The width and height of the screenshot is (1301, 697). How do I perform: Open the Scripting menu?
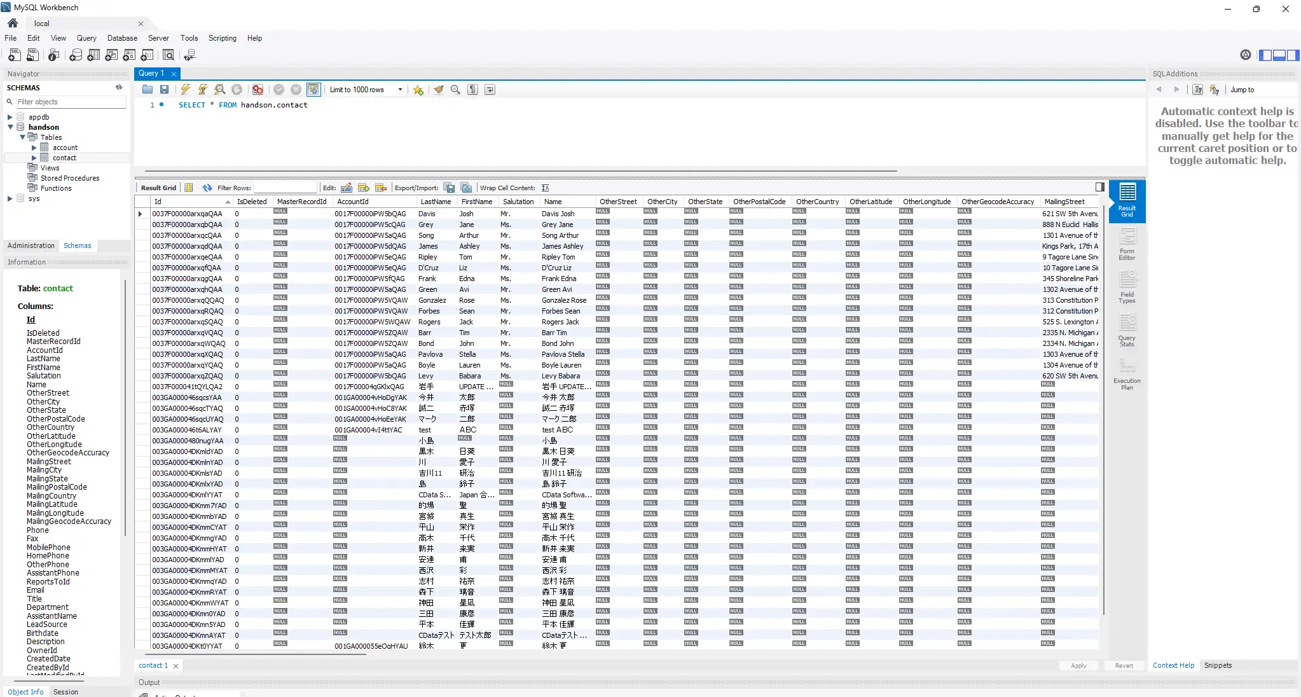(x=223, y=38)
